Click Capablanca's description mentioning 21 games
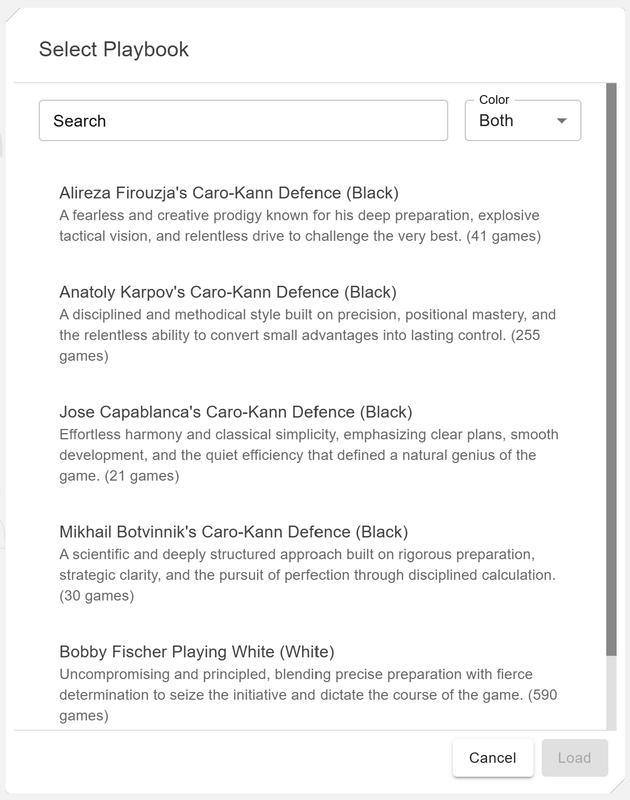The width and height of the screenshot is (630, 800). click(309, 455)
